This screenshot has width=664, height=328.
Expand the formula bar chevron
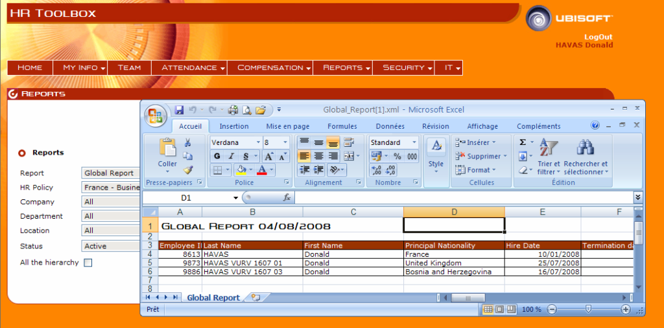pos(638,197)
